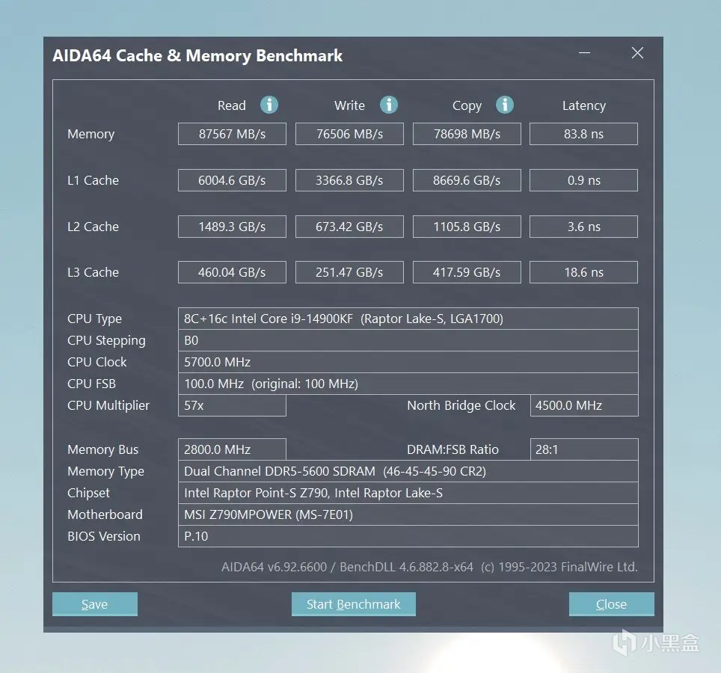Select the Memory read value 87567 MB/s

coord(232,134)
